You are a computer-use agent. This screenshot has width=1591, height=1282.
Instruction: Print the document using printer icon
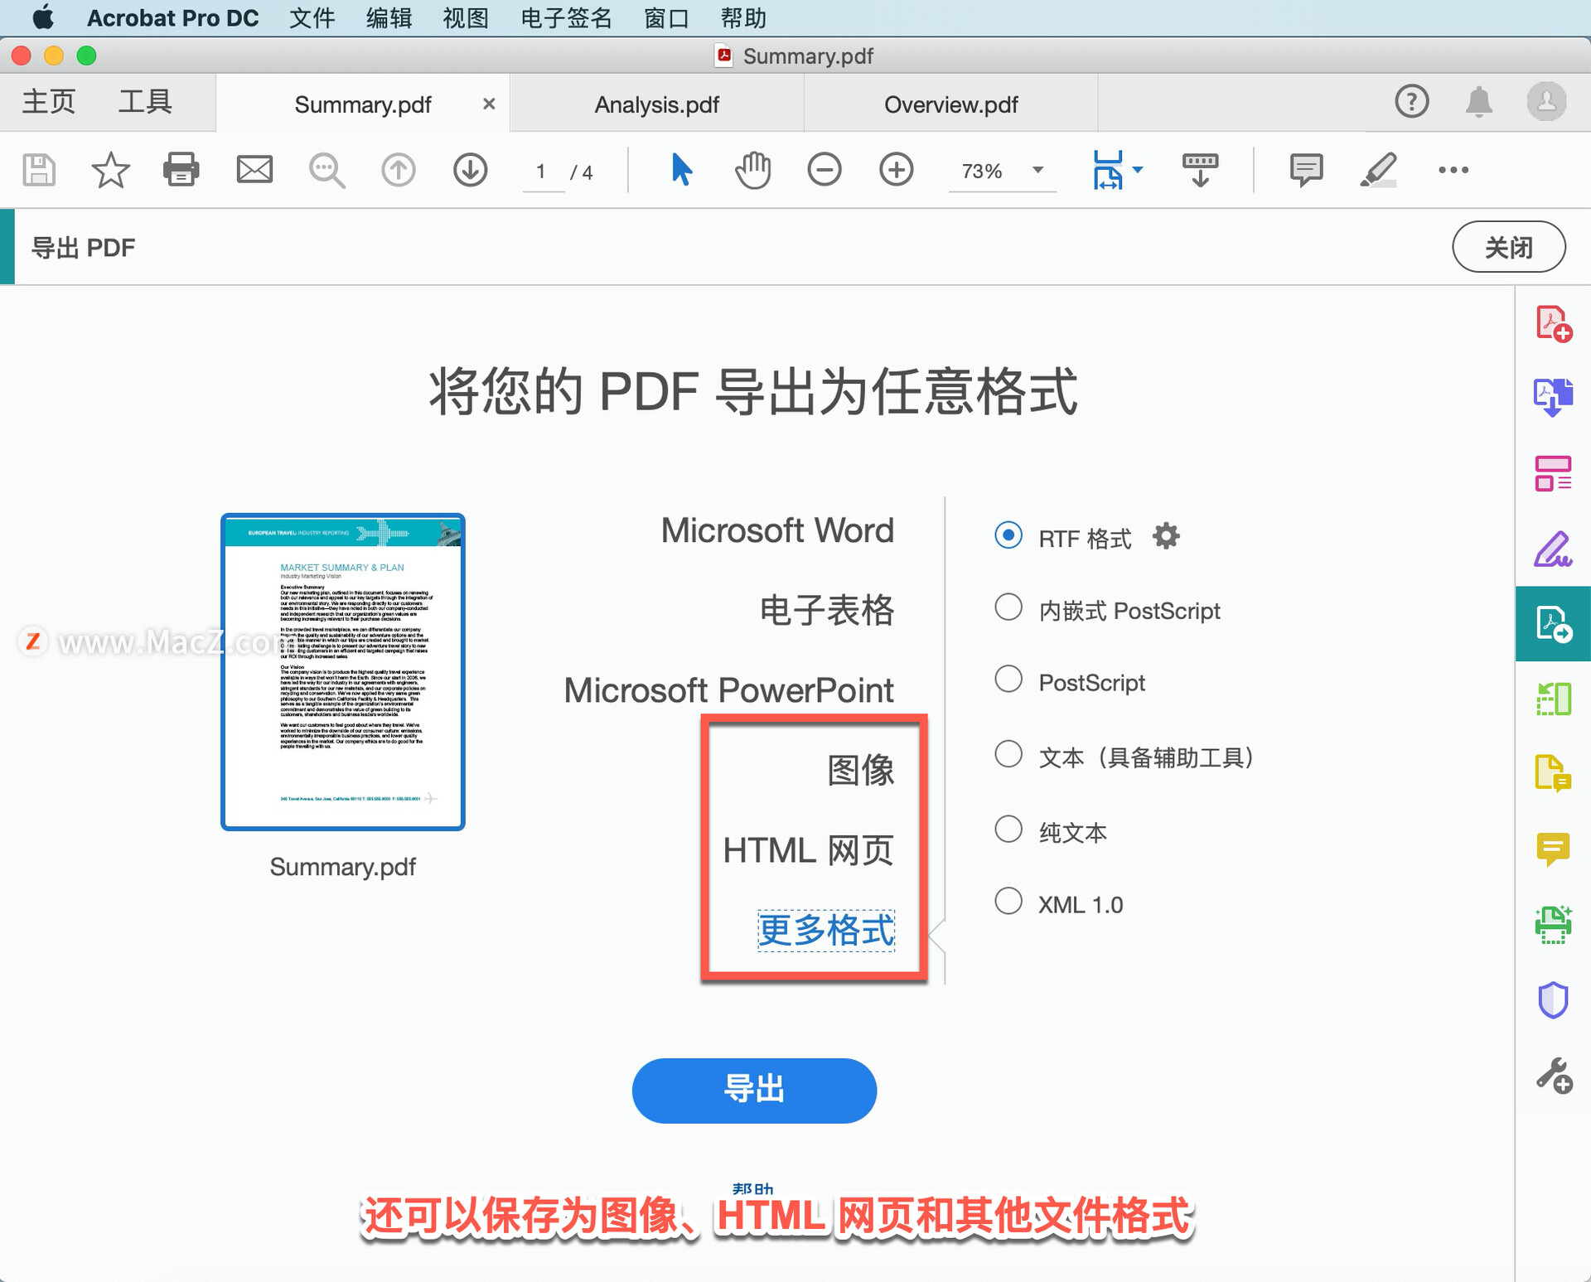point(181,170)
